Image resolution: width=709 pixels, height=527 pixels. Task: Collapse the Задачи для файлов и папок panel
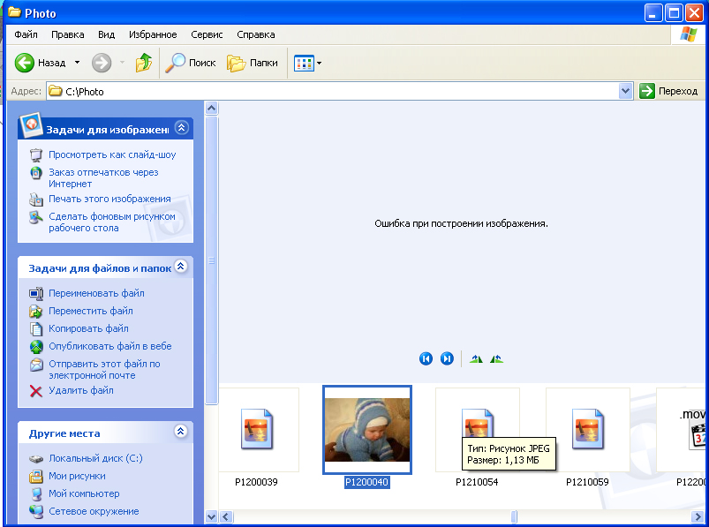click(x=181, y=267)
